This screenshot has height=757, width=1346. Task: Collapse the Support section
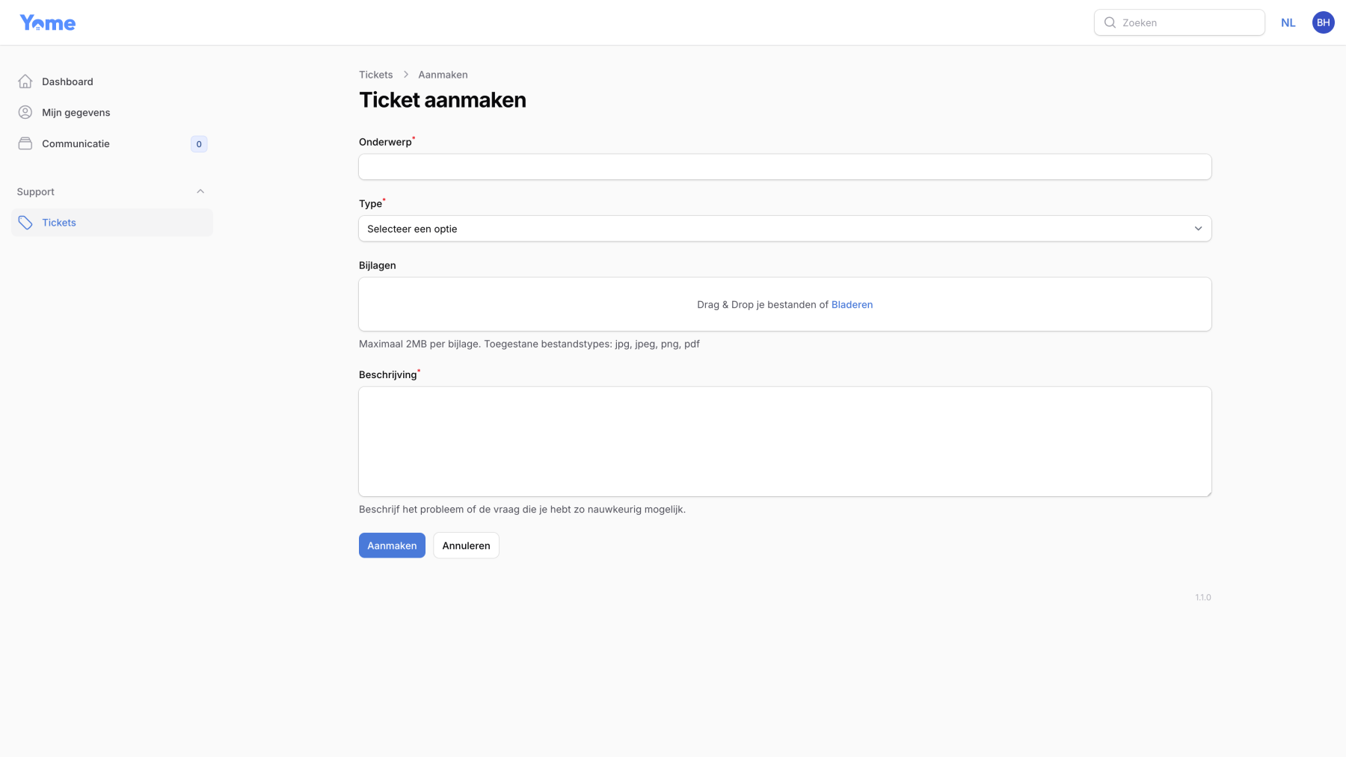200,191
